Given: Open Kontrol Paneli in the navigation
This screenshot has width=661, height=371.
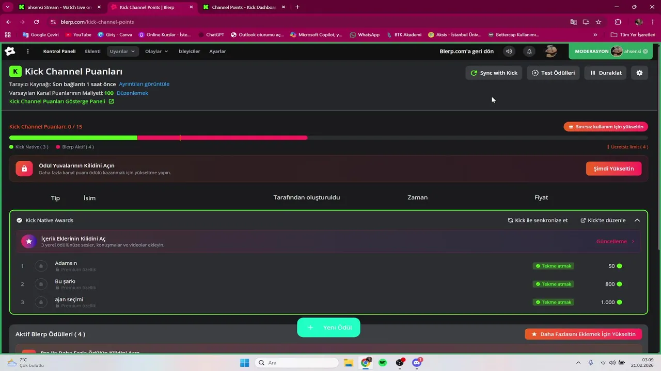Looking at the screenshot, I should click(x=59, y=51).
